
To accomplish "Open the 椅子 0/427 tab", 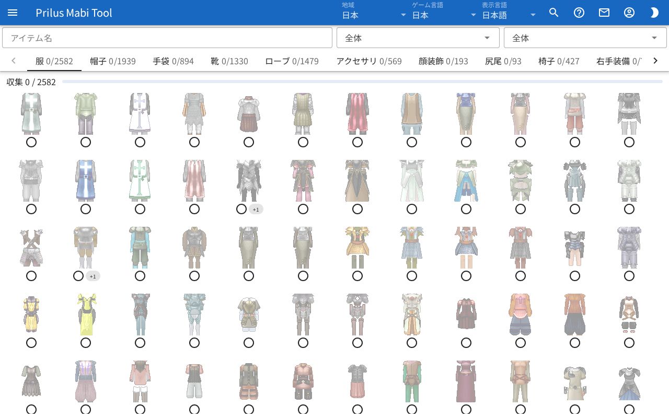I will (x=559, y=61).
